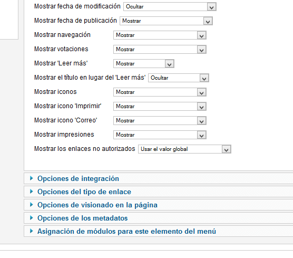Open Mostrar icono 'Correo' dropdown
Viewport: 293px width, 258px height.
pos(160,120)
